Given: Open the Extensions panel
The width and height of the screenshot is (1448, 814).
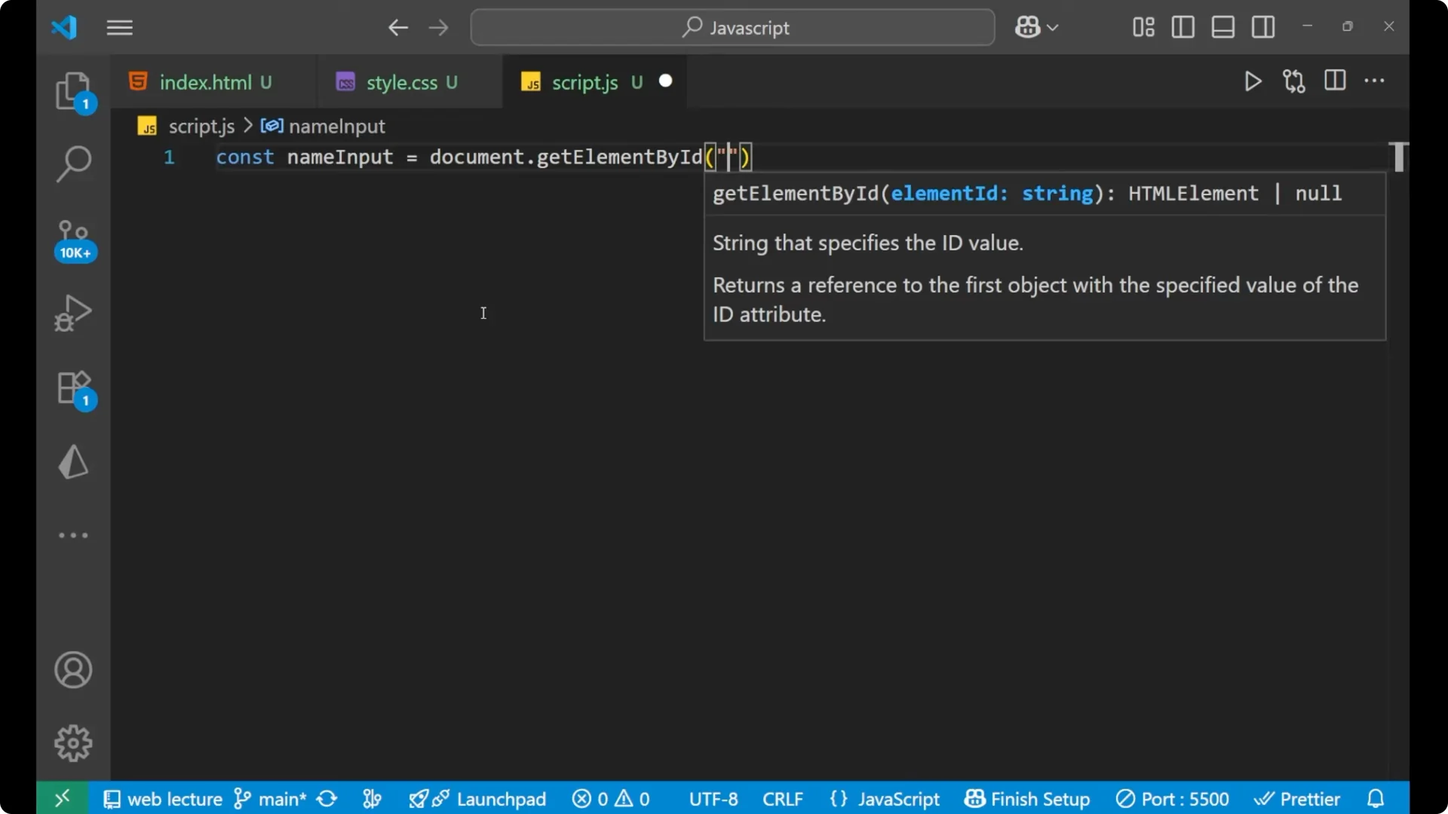Looking at the screenshot, I should point(73,388).
